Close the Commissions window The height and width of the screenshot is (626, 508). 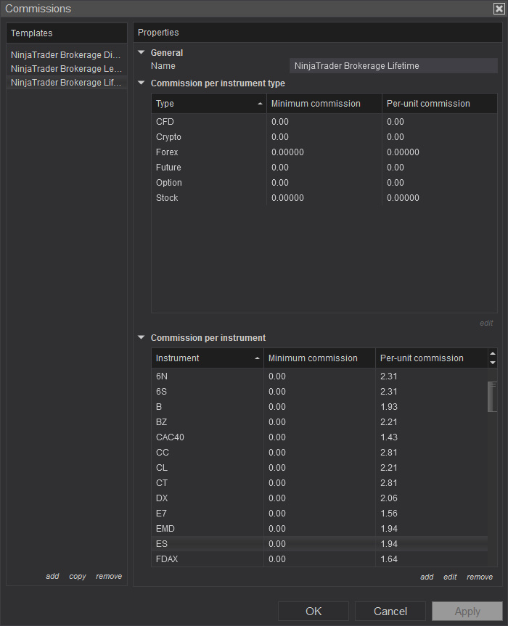[499, 9]
